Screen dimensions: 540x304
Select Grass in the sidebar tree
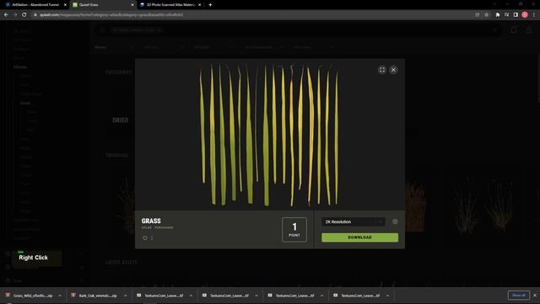tap(25, 103)
